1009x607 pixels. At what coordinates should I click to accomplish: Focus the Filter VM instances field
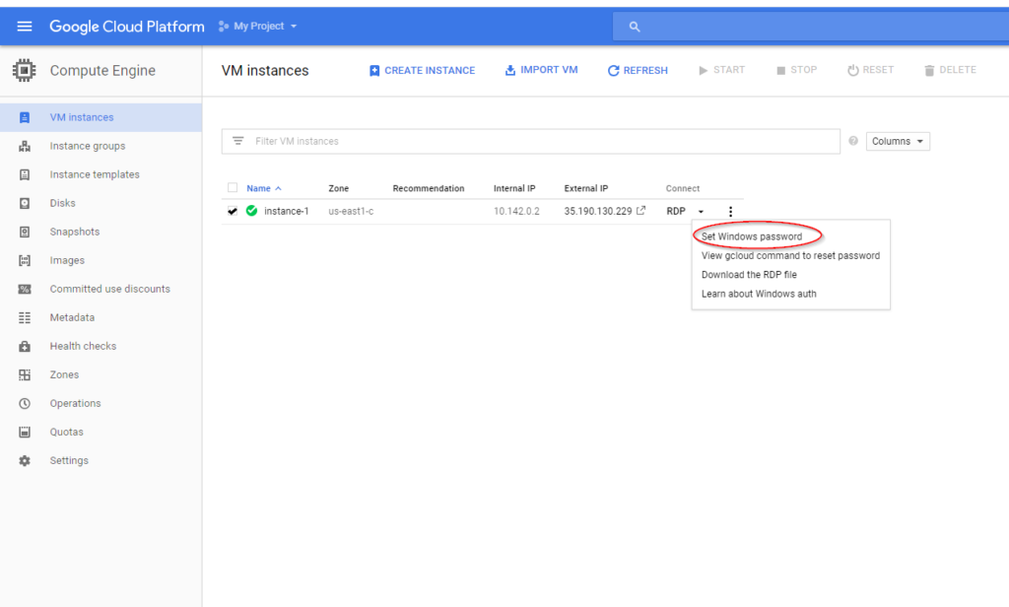[x=531, y=141]
